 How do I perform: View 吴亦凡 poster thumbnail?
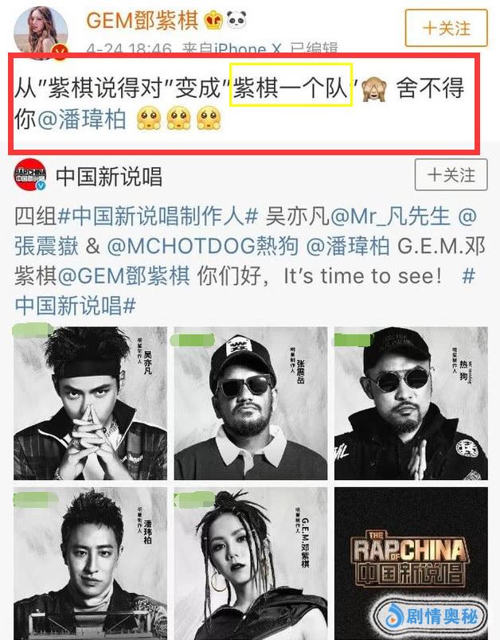90,403
